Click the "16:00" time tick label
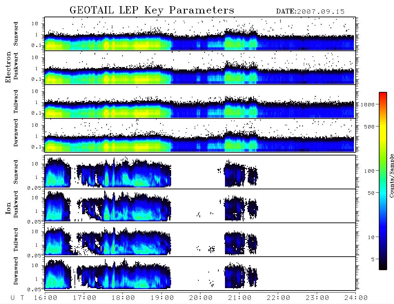This screenshot has width=394, height=304. click(x=46, y=298)
